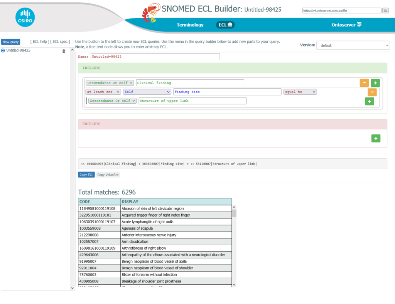This screenshot has width=395, height=304.
Task: Switch to the Terminology tab
Action: 190,25
